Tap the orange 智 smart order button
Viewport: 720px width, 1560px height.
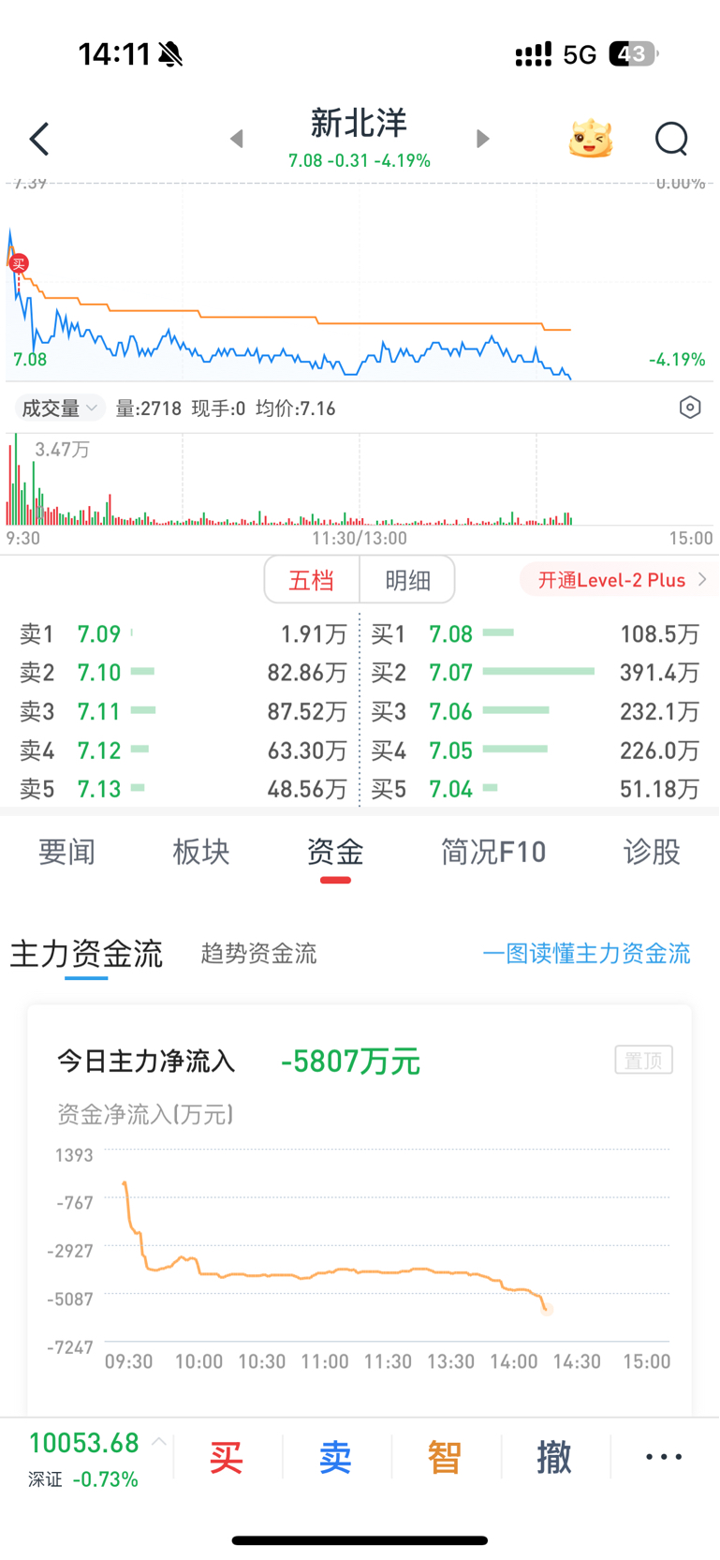pyautogui.click(x=445, y=1457)
